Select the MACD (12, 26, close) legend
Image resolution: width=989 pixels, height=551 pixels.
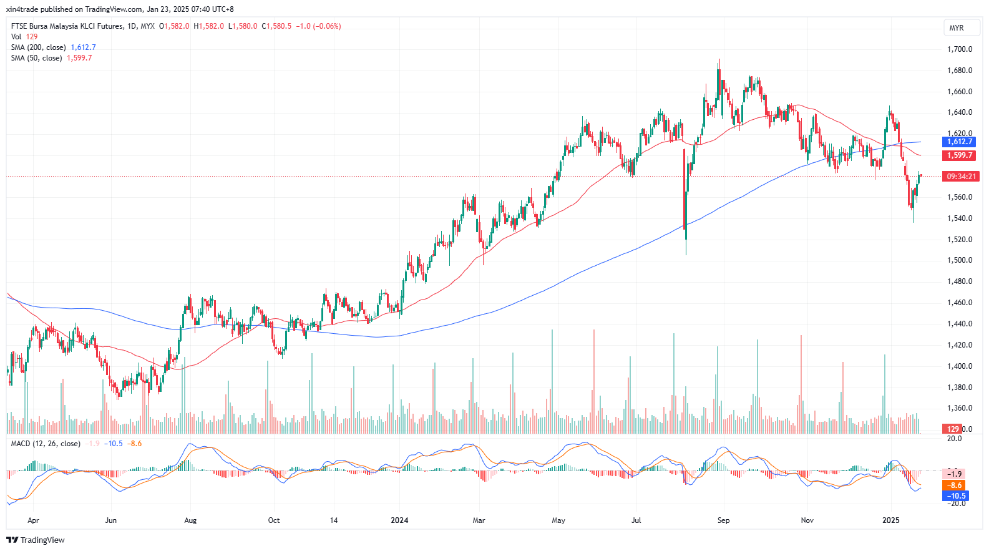tap(46, 444)
